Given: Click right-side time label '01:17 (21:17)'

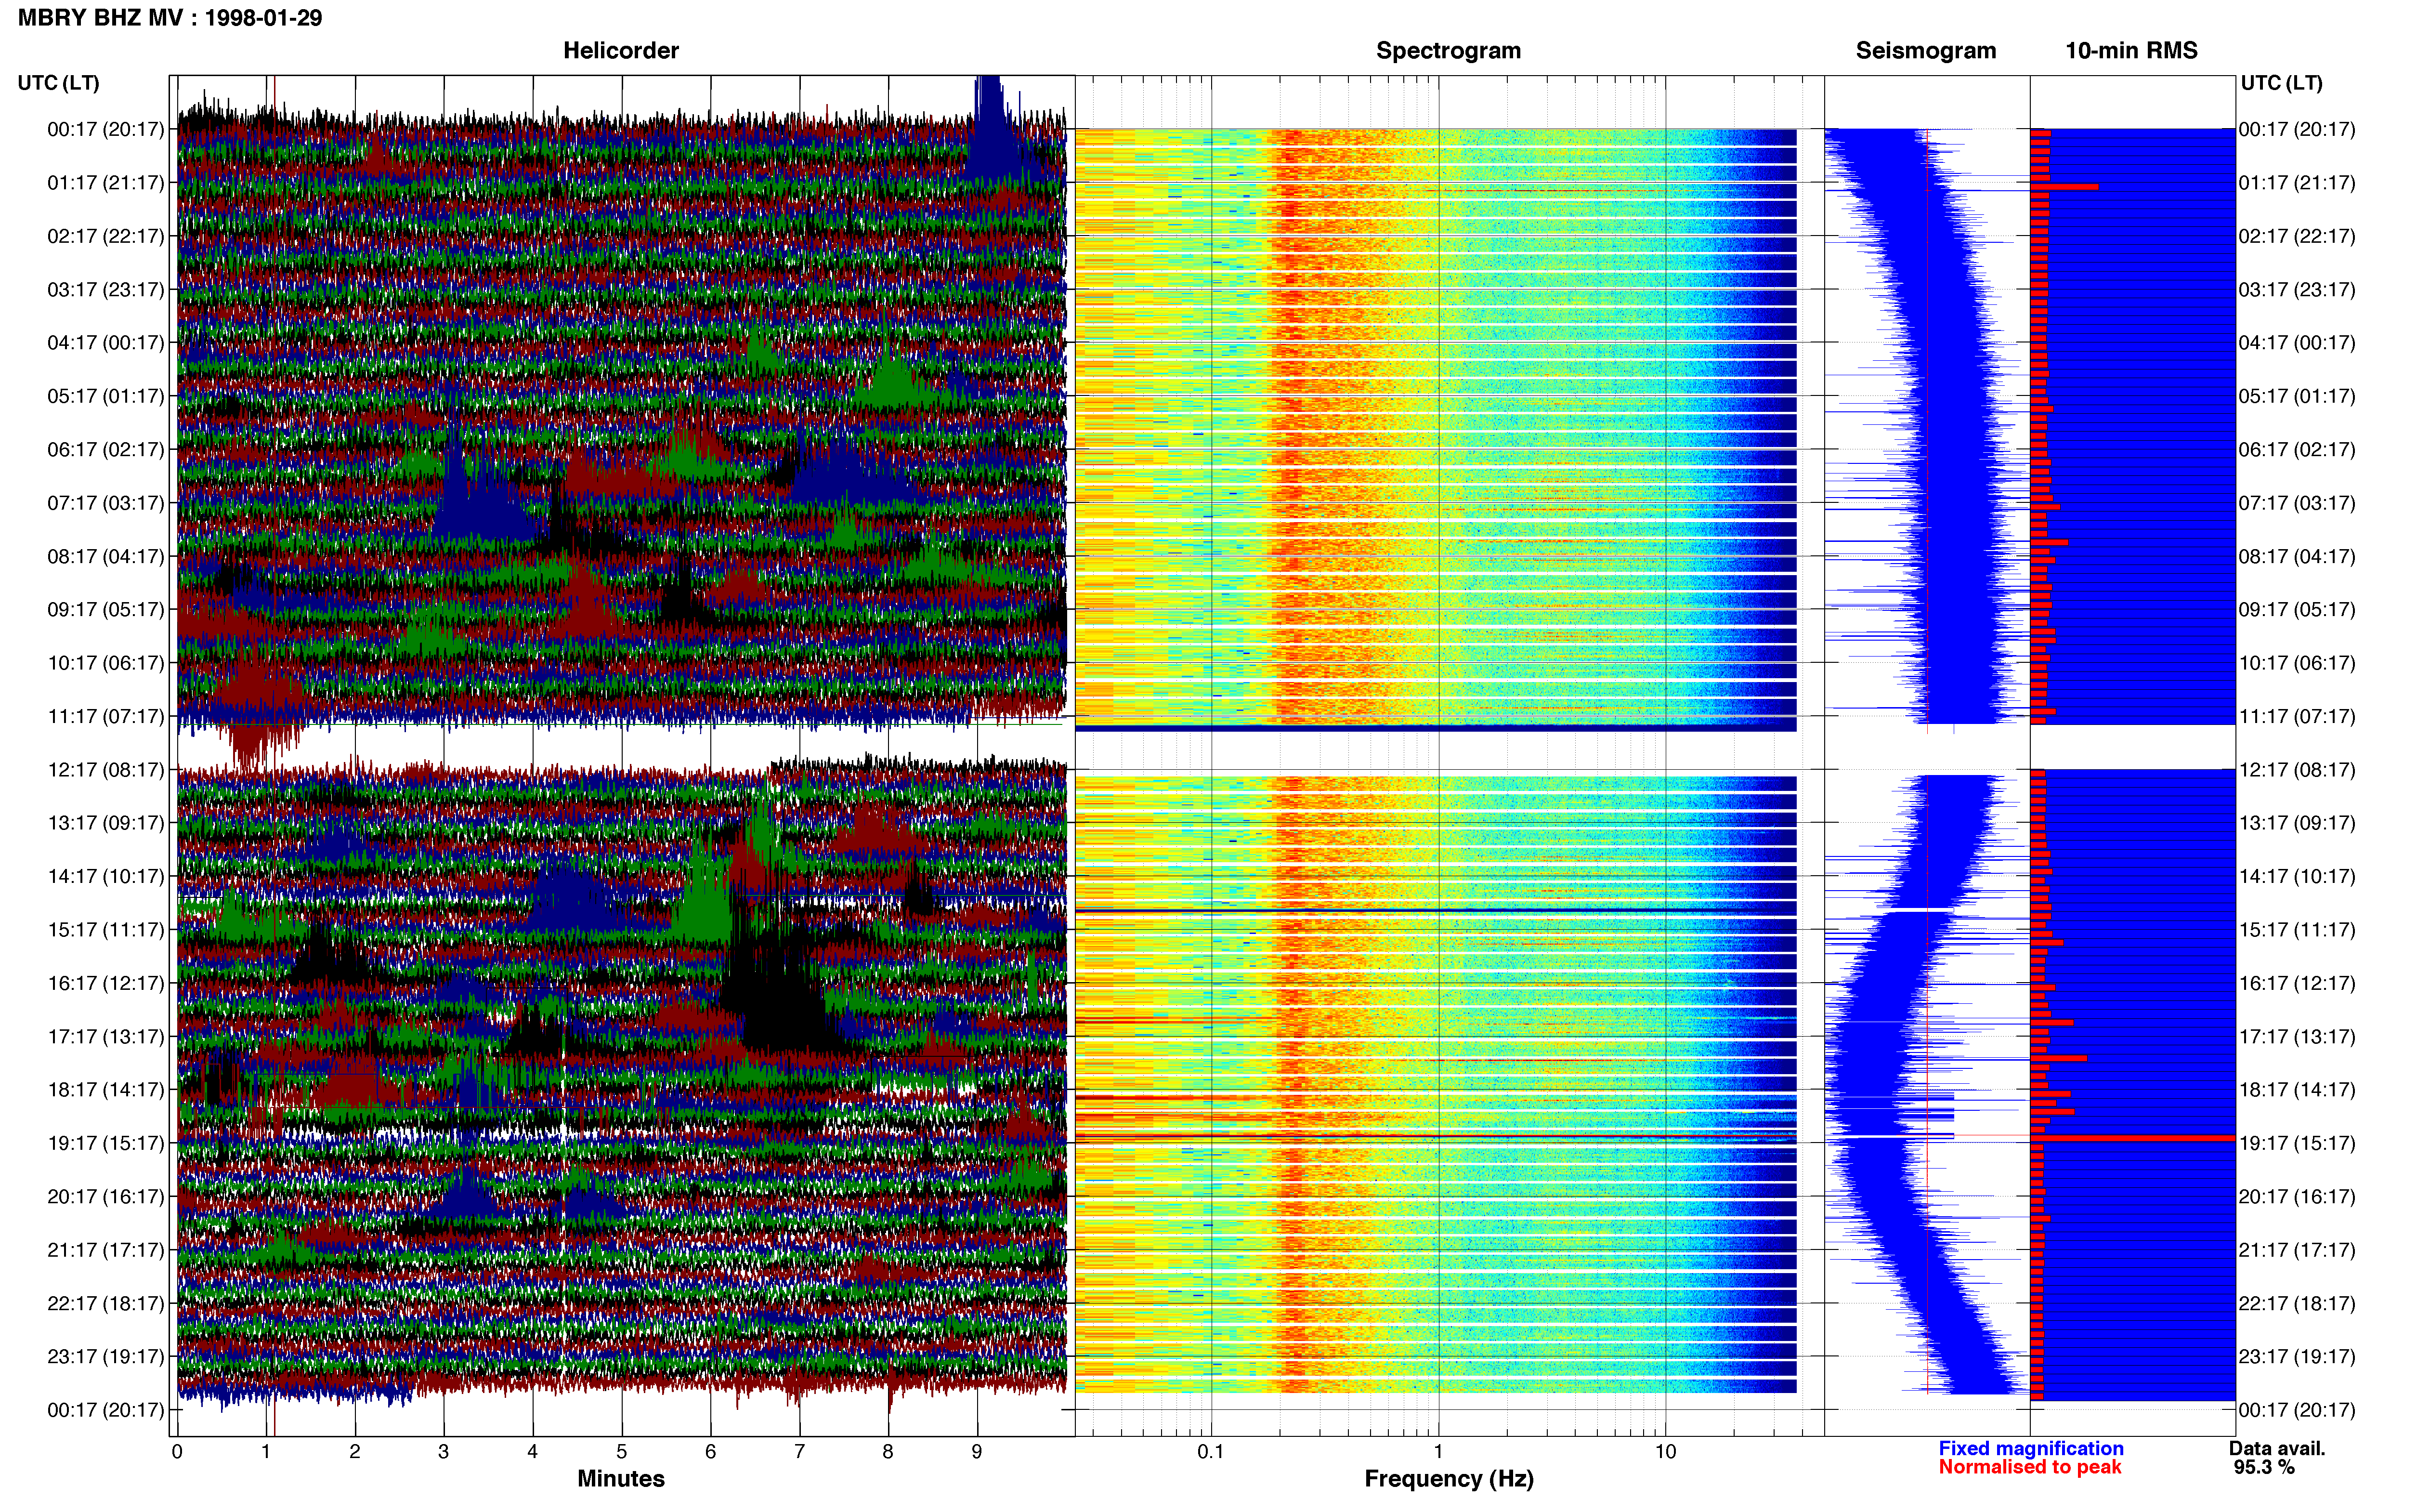Looking at the screenshot, I should click(2297, 183).
